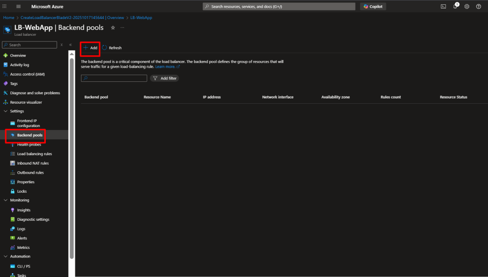Click the Refresh toolbar button
This screenshot has width=488, height=277.
tap(112, 48)
